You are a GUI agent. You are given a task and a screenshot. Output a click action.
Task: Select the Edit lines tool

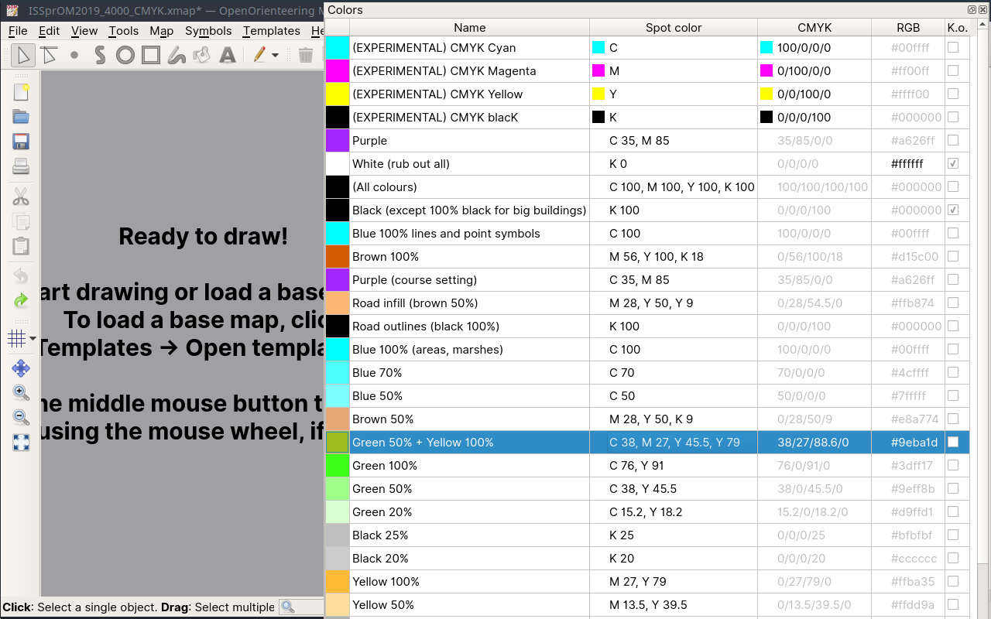49,55
